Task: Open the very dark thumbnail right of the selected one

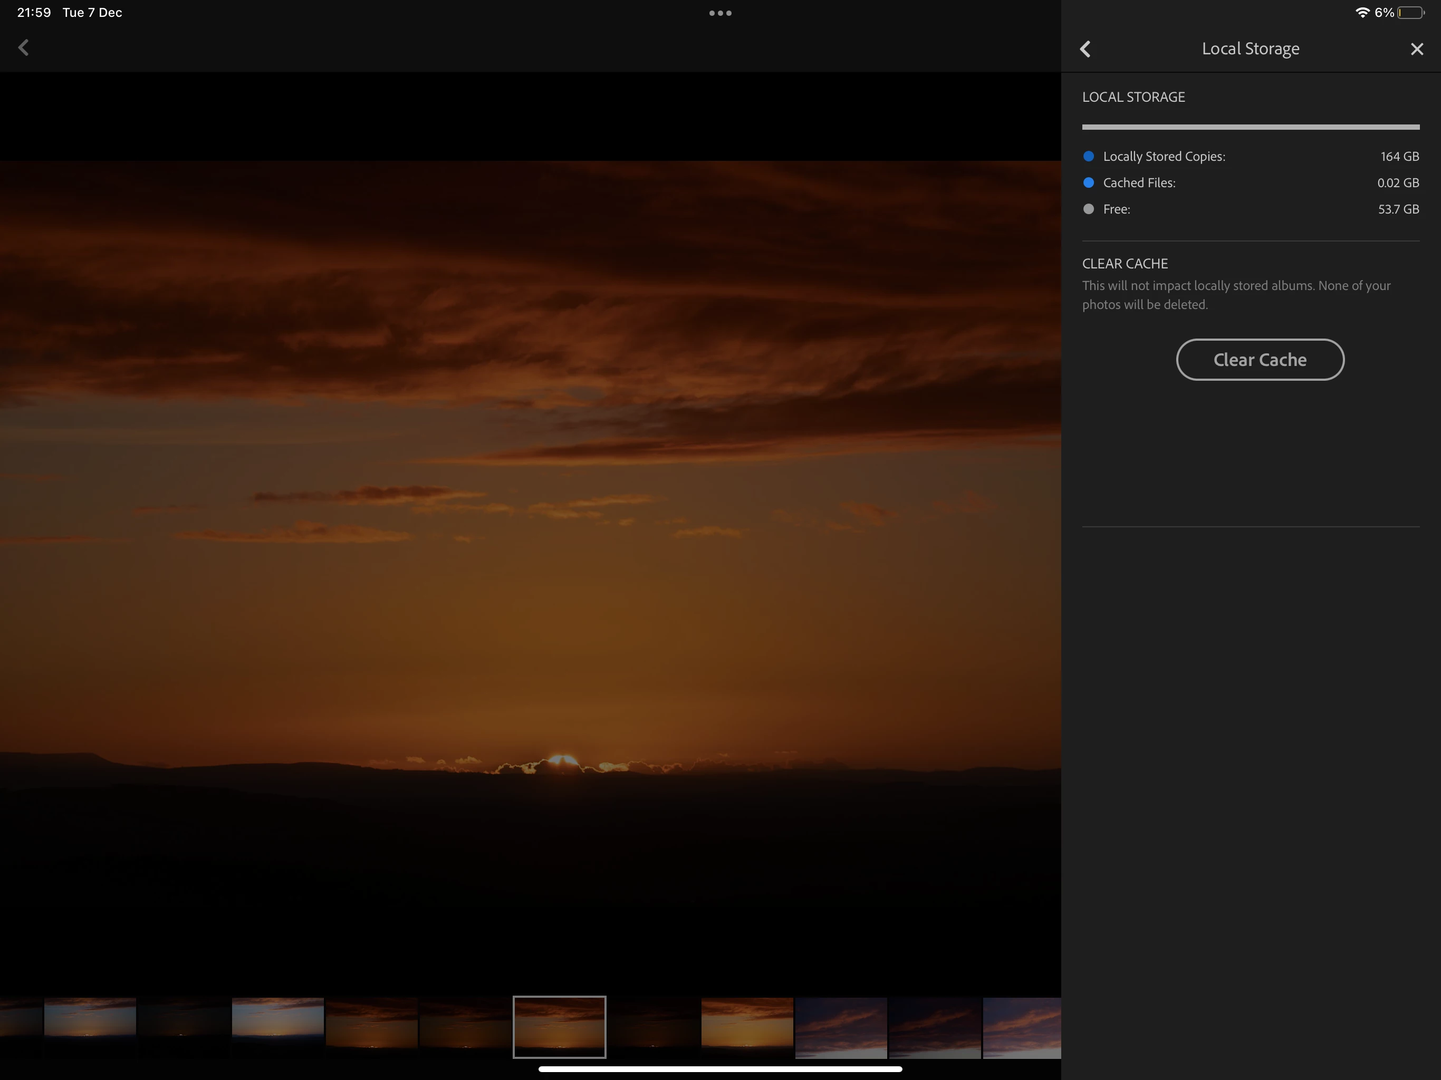Action: click(x=654, y=1027)
